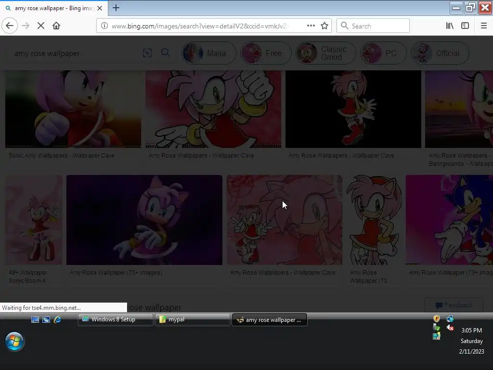Select the Official filter chip

(440, 53)
